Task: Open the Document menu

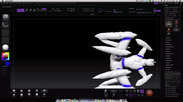Action: tap(15, 5)
